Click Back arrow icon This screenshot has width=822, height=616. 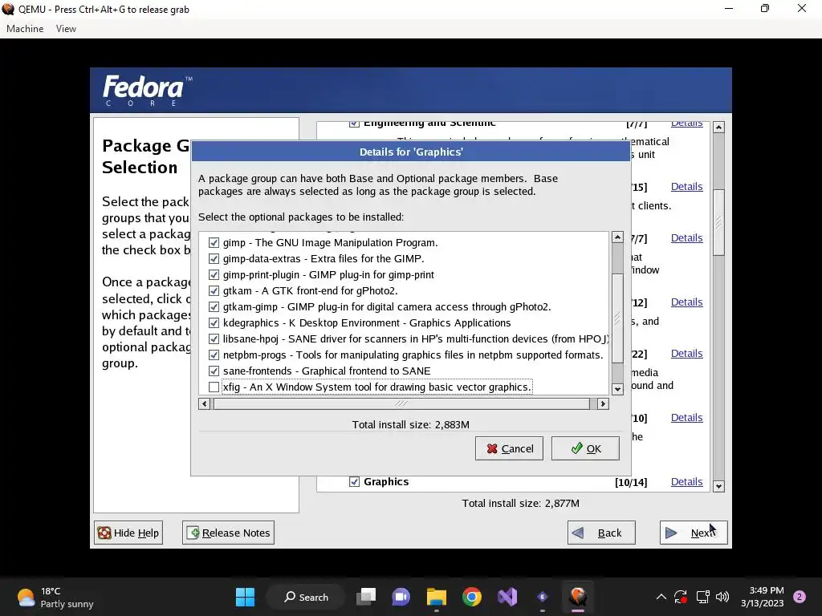click(x=578, y=533)
